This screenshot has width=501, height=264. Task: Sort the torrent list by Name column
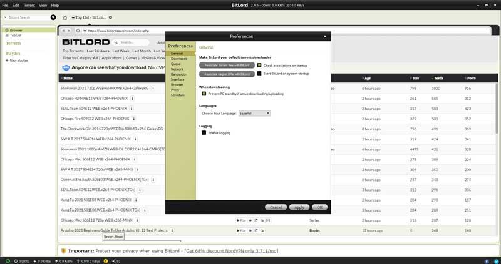point(67,79)
